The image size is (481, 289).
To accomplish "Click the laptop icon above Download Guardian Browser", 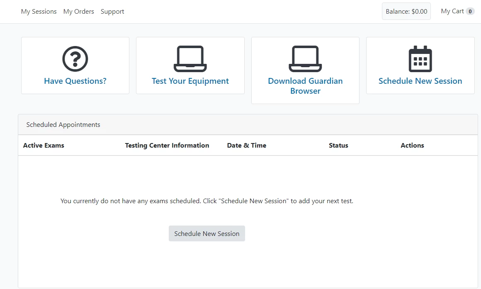I will coord(305,59).
